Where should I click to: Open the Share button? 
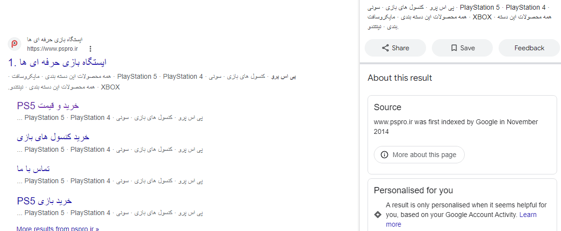(x=395, y=48)
